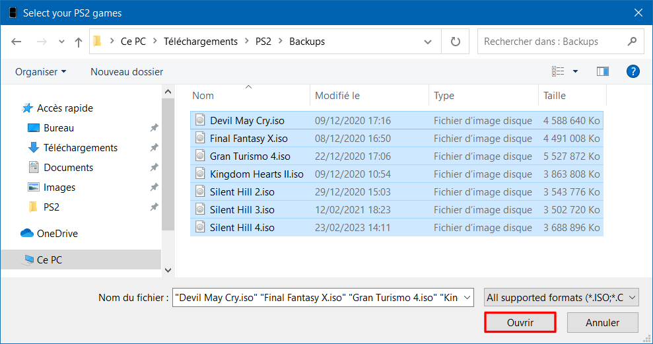The width and height of the screenshot is (653, 344).
Task: Click the search magnifier icon
Action: [x=632, y=41]
